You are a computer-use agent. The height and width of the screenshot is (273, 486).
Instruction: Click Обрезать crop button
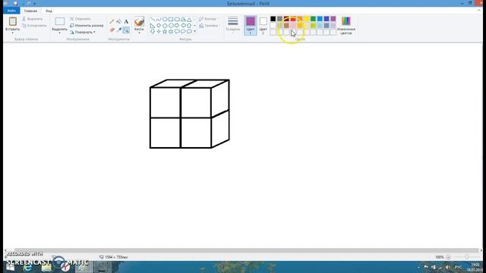point(80,19)
